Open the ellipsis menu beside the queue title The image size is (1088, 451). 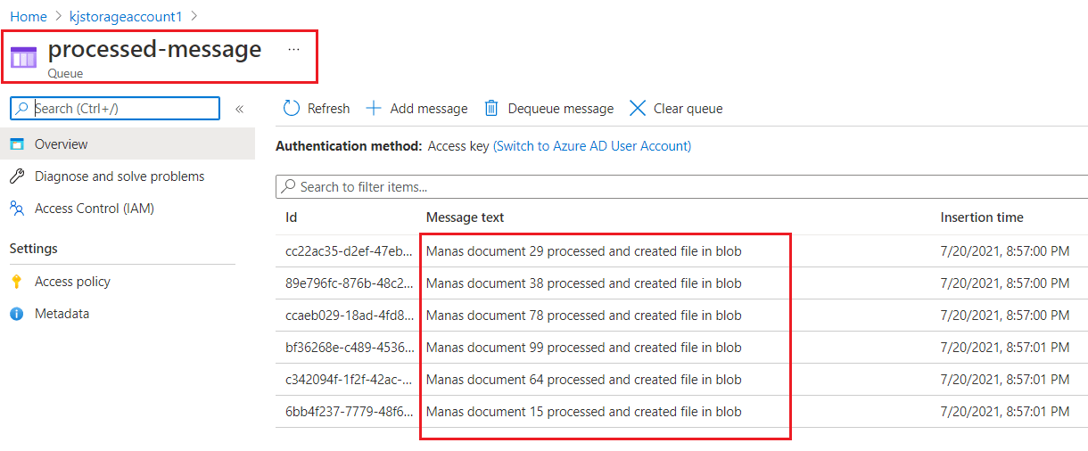pos(294,50)
